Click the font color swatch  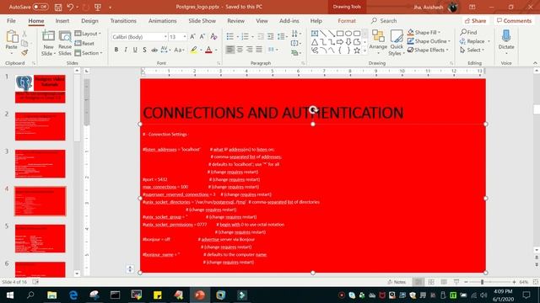pos(208,50)
